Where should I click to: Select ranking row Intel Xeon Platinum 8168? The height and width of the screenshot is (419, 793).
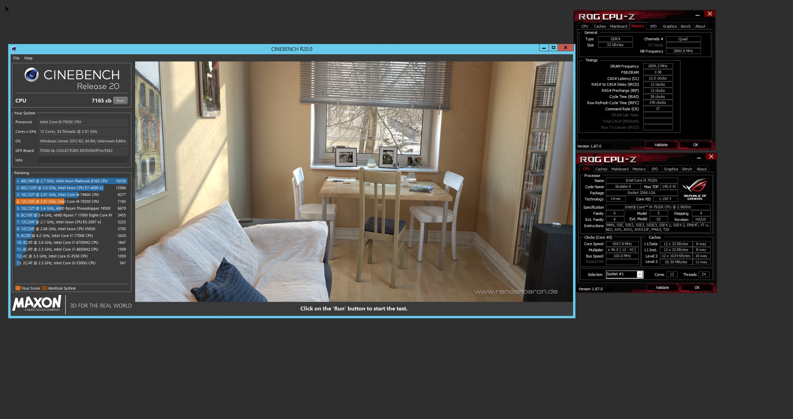(71, 181)
